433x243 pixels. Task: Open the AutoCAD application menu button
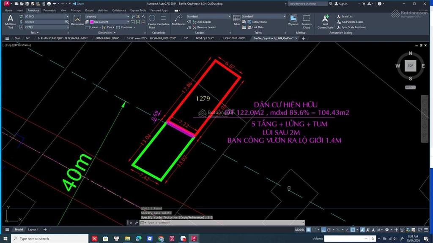click(7, 3)
